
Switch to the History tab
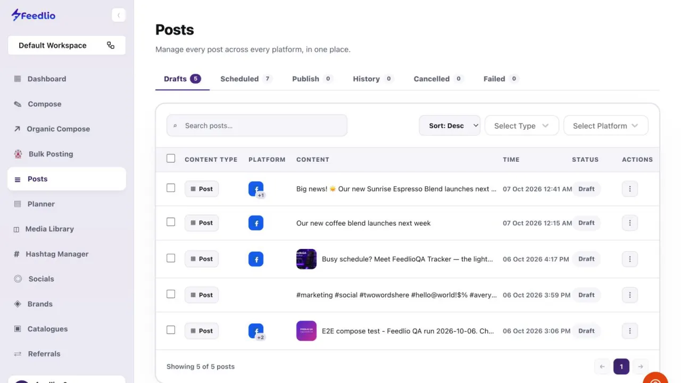tap(373, 79)
